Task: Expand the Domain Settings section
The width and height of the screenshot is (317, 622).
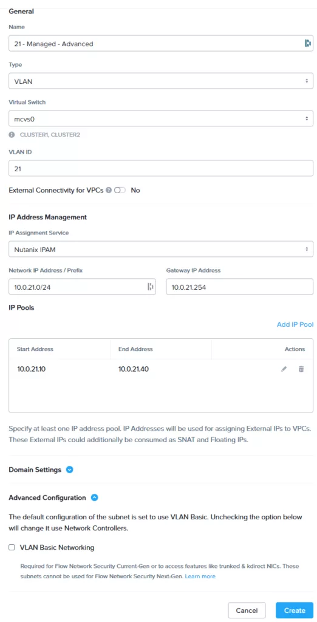Action: pyautogui.click(x=69, y=470)
